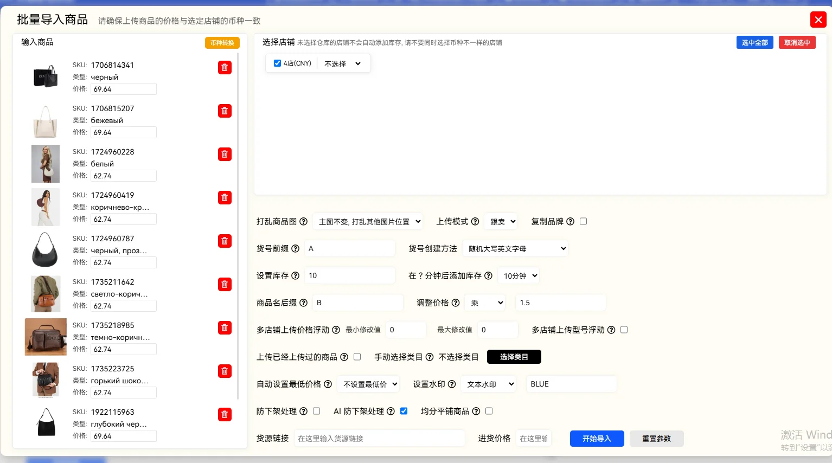Open the 跟卖 upload mode dropdown
The image size is (832, 463).
click(x=500, y=221)
